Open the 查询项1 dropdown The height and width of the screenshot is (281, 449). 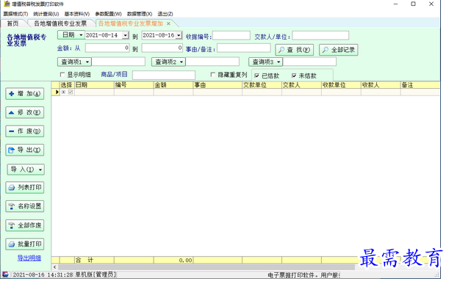coord(74,62)
